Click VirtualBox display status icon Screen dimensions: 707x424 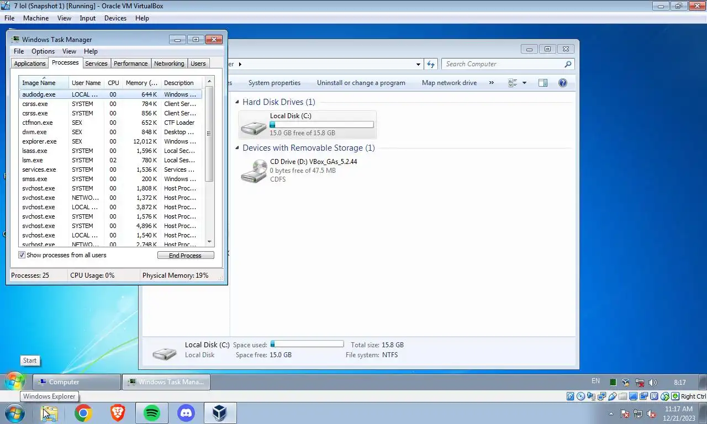tap(633, 396)
